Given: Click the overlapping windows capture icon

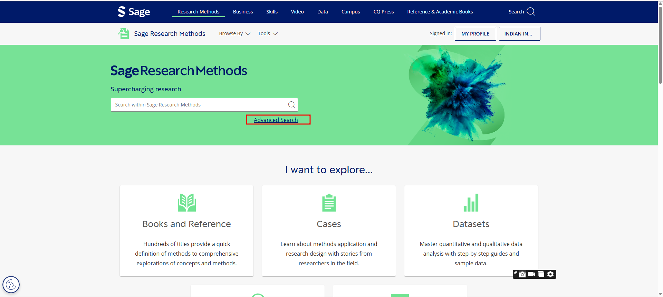Looking at the screenshot, I should click(541, 274).
